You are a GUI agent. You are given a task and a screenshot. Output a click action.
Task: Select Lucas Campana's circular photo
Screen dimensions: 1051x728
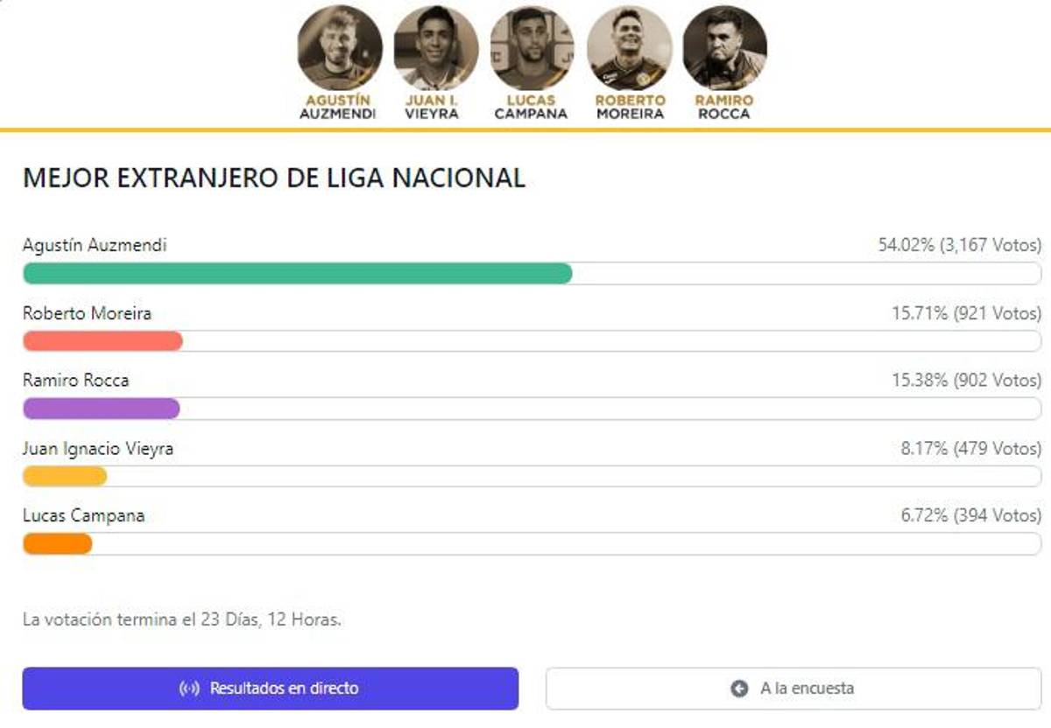pos(532,47)
